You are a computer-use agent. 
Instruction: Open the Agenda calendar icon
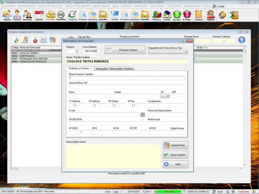point(39,15)
